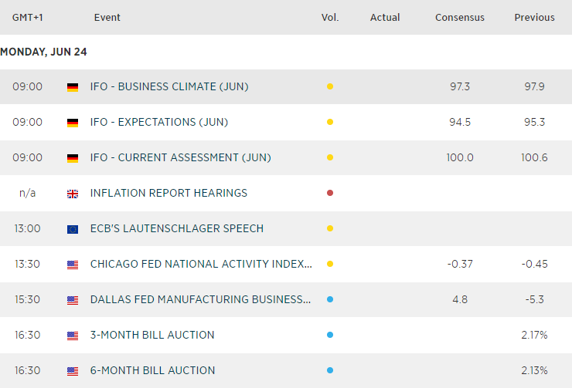The height and width of the screenshot is (388, 572).
Task: Click German flag beside IFO Expectations
Action: (x=73, y=123)
